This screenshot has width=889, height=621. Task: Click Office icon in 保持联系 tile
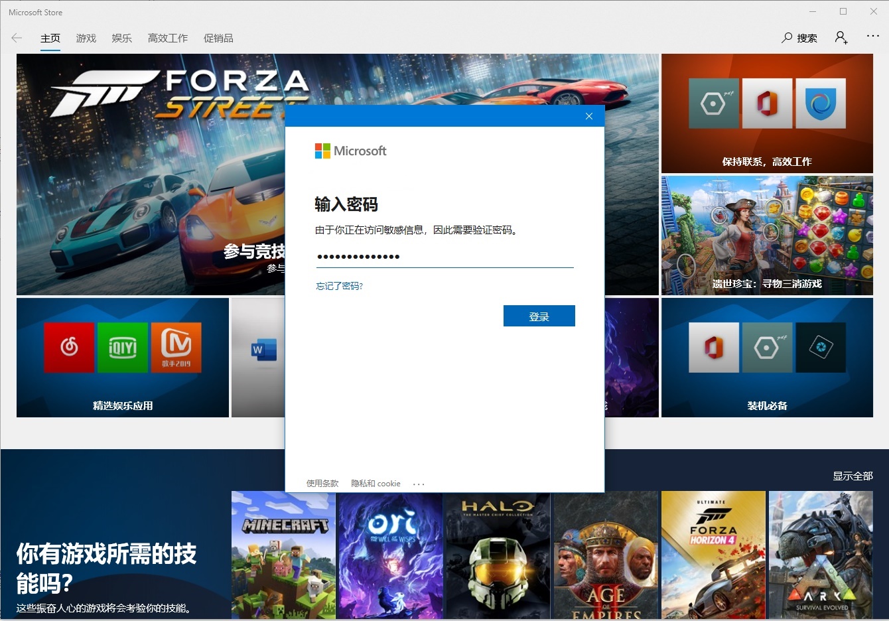(767, 103)
